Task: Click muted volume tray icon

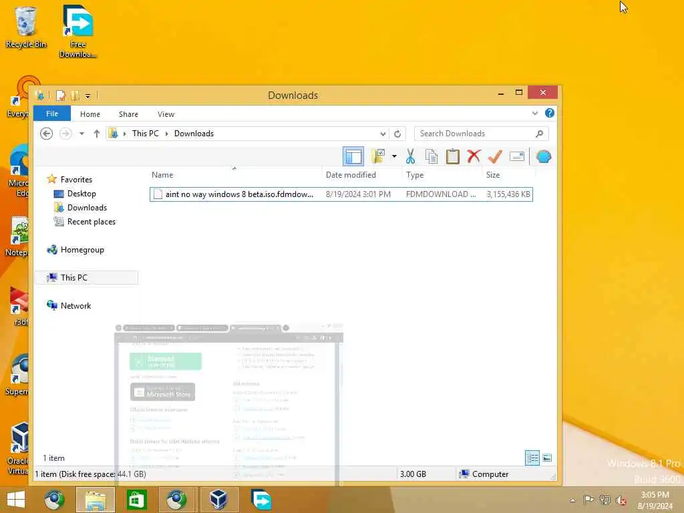Action: click(621, 500)
